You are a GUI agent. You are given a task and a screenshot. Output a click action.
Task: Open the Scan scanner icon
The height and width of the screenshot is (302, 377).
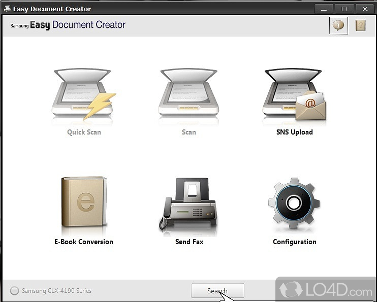[188, 92]
